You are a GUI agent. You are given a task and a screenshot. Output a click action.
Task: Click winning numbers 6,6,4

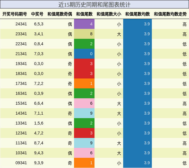click(39, 103)
